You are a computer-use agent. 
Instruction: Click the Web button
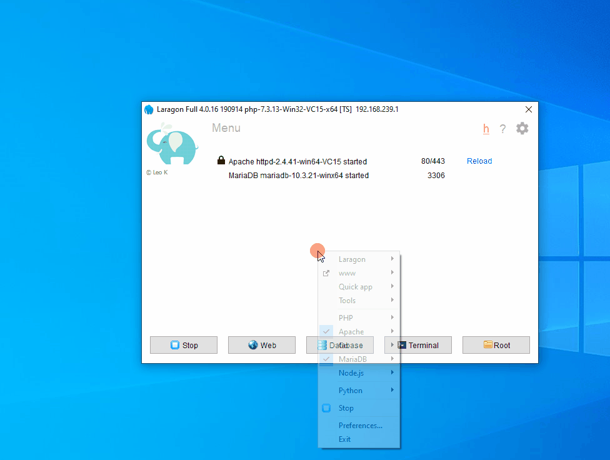coord(262,345)
